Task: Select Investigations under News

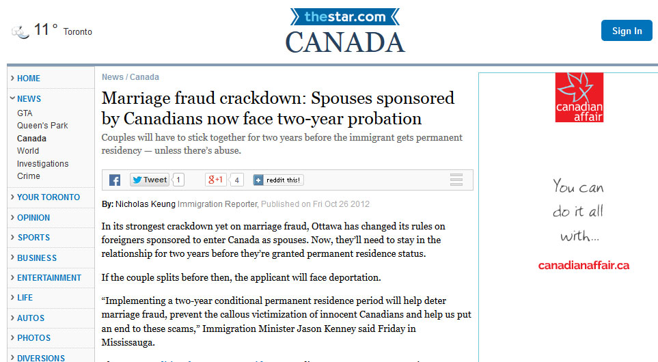Action: (43, 164)
